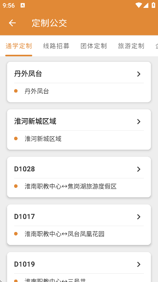Switch to the 团体定制 tab
The width and height of the screenshot is (158, 282).
94,46
